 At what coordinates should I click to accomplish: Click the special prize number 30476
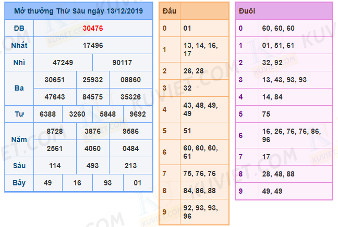(x=93, y=29)
